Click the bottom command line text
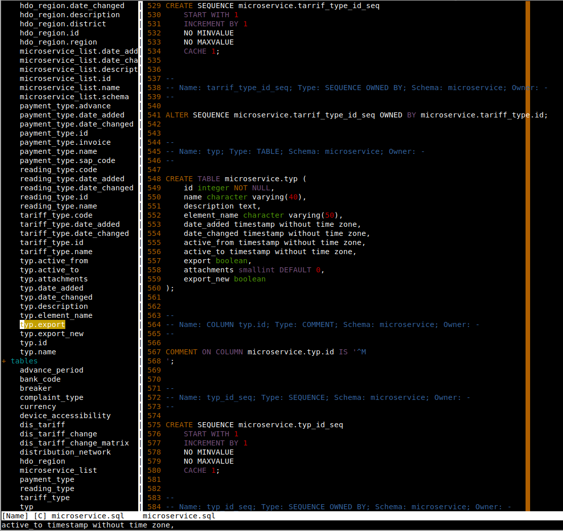This screenshot has width=563, height=531. tap(88, 525)
